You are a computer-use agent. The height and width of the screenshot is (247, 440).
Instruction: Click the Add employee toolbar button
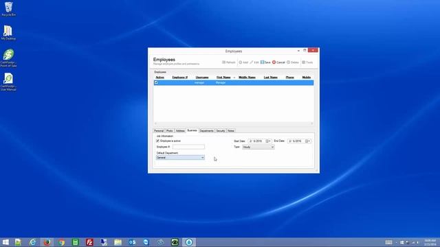(243, 62)
